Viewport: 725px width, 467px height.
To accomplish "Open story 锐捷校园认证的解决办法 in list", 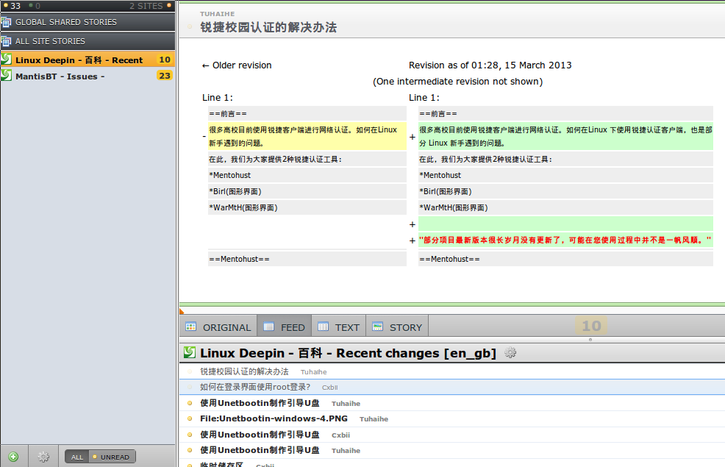I will (244, 371).
